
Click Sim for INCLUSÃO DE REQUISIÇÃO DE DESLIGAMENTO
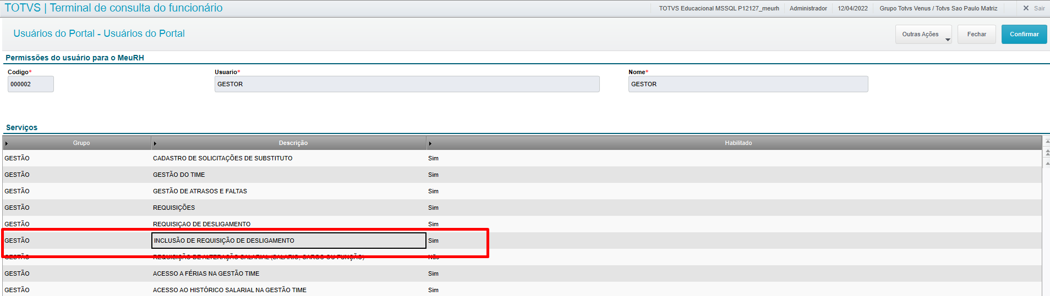tap(433, 241)
